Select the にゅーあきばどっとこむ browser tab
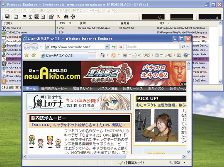Image resolution: width=224 pixels, height=167 pixels. [x=64, y=56]
